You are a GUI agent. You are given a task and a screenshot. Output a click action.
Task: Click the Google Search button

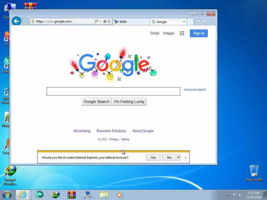[96, 102]
